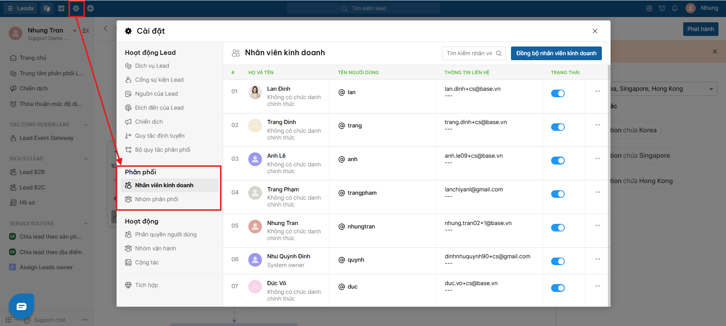This screenshot has width=726, height=326.
Task: Click the Phát hành button
Action: (x=701, y=29)
